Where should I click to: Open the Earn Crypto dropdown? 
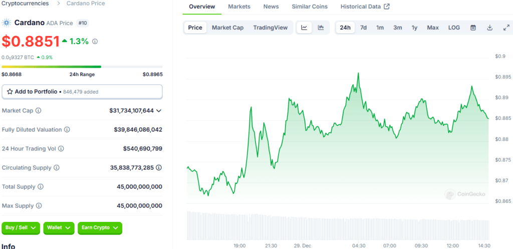(100, 228)
